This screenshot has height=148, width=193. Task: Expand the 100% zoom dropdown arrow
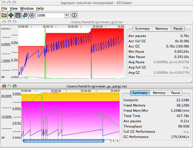66,15
